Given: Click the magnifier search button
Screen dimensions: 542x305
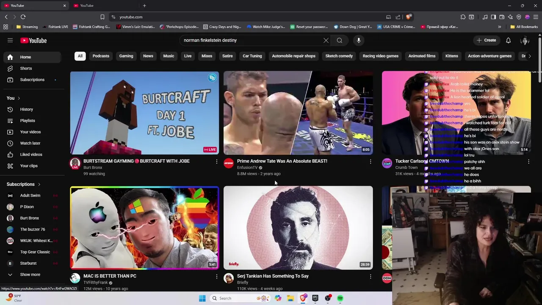Looking at the screenshot, I should click(340, 40).
